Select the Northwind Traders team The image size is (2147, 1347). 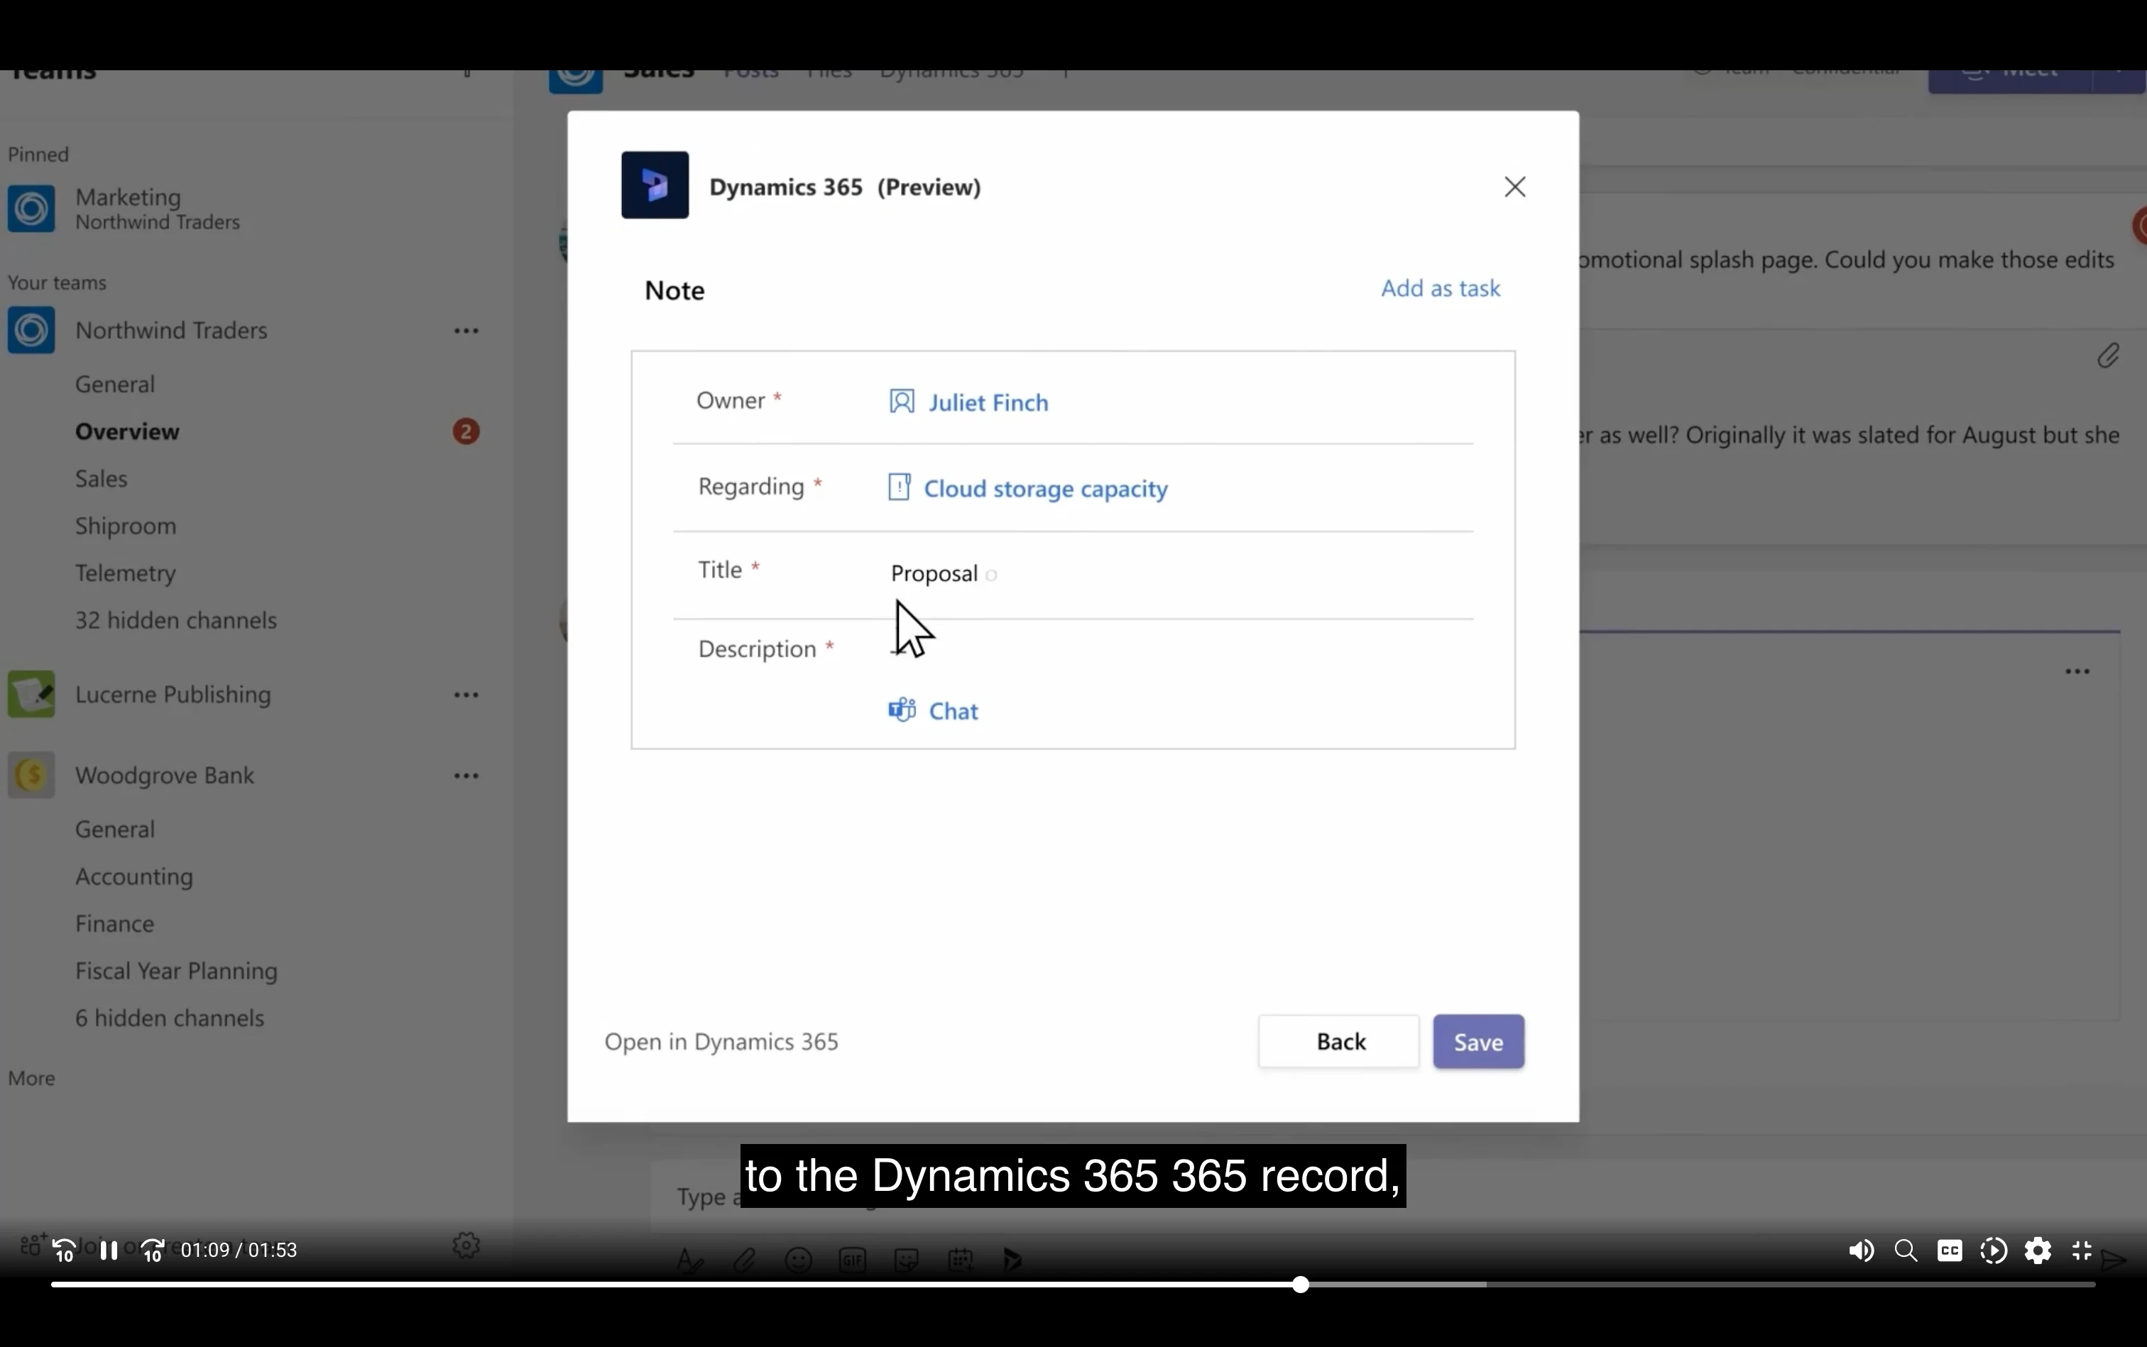point(171,331)
